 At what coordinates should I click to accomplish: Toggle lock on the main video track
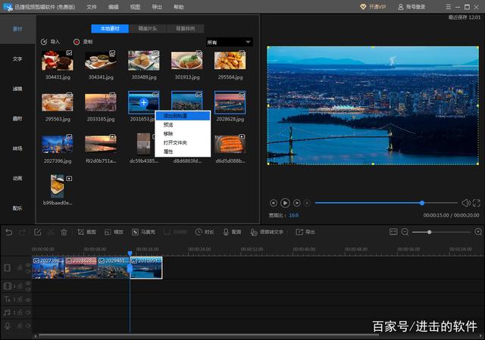(20, 268)
